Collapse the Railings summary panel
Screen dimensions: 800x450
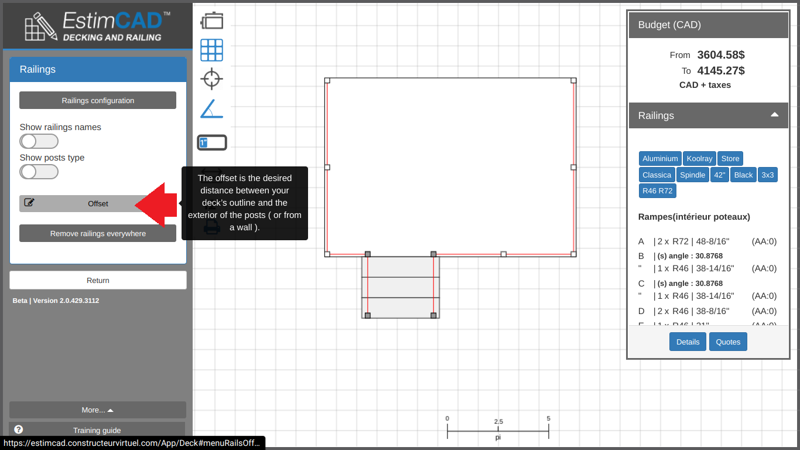click(x=774, y=115)
